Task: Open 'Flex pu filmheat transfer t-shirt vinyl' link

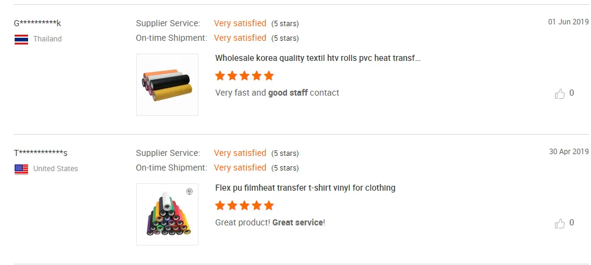Action: [x=305, y=188]
